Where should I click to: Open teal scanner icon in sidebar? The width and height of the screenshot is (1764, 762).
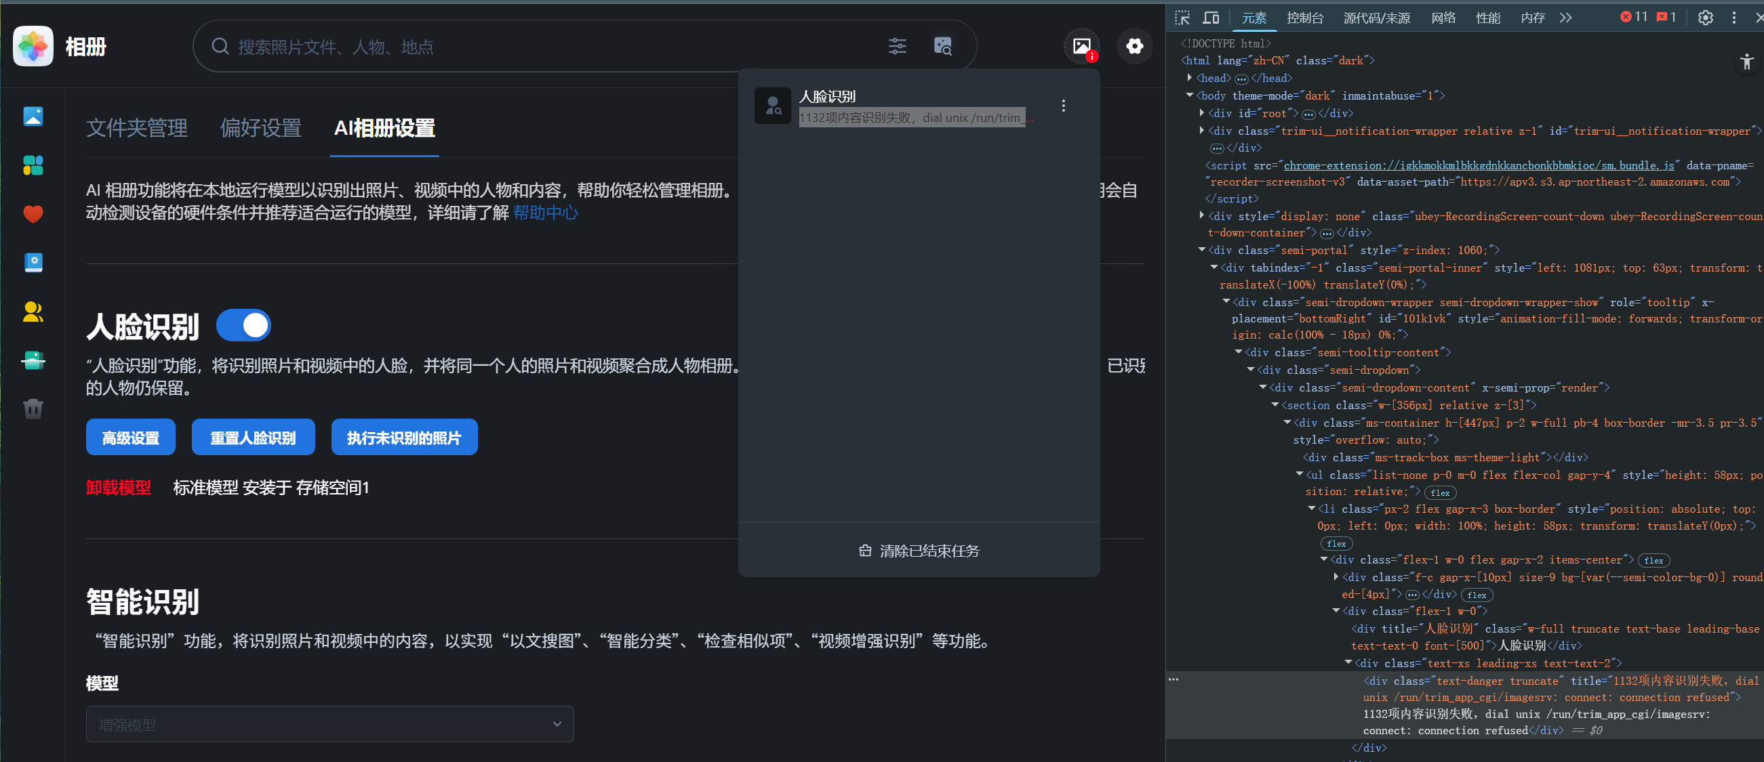(33, 360)
